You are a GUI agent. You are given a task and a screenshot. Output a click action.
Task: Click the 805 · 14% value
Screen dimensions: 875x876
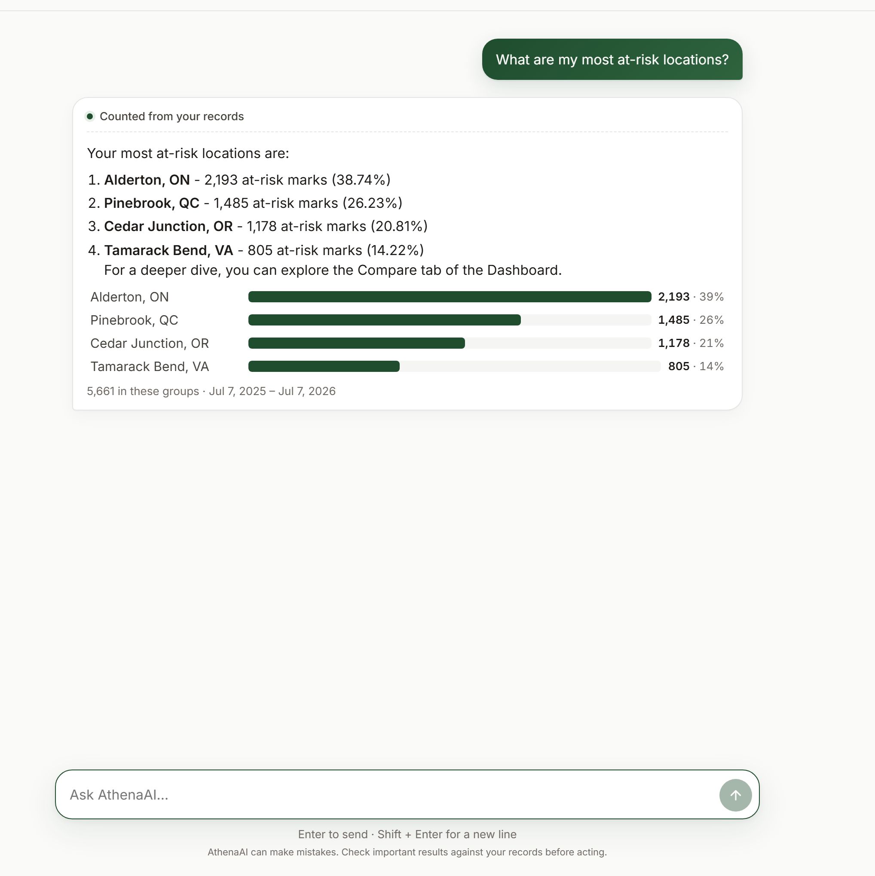[696, 366]
